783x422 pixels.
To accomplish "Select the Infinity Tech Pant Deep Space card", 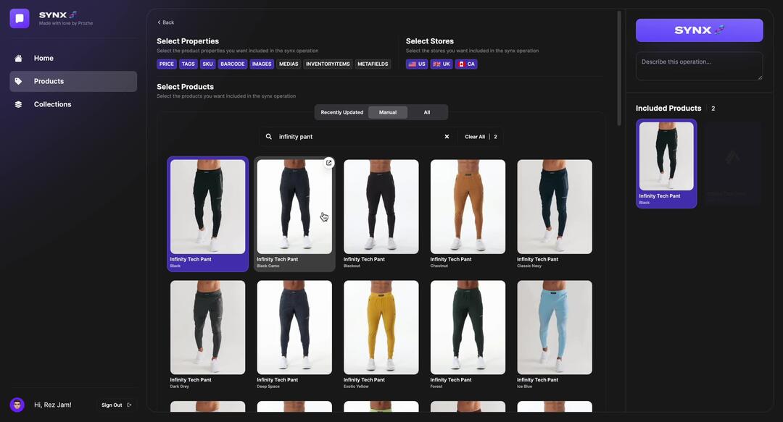I will click(x=294, y=334).
